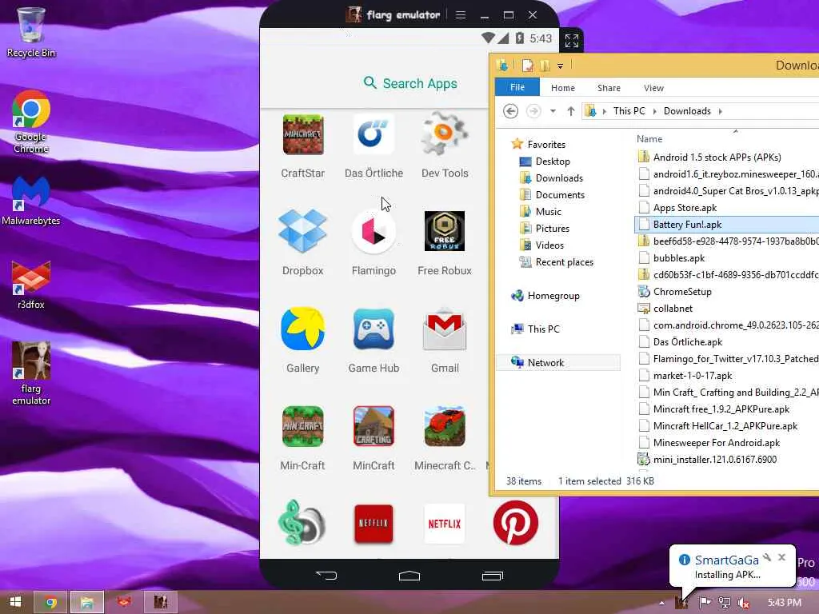Open the MinCraft crafting app
819x614 pixels.
click(x=374, y=427)
